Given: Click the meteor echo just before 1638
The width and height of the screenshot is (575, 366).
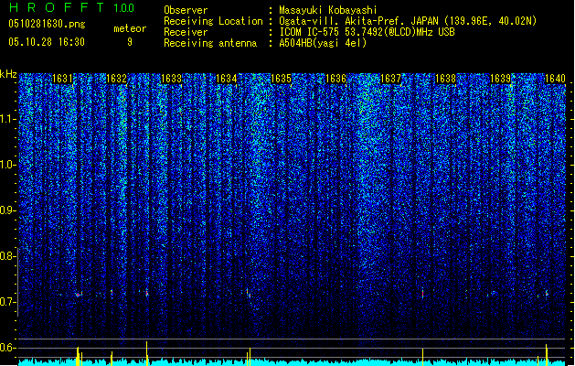Looking at the screenshot, I should [423, 294].
